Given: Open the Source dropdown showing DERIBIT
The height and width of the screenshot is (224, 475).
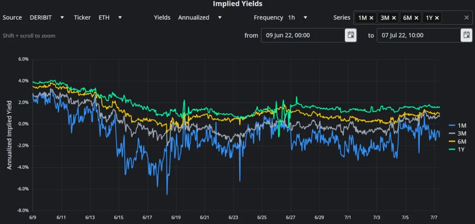Looking at the screenshot, I should (x=47, y=17).
